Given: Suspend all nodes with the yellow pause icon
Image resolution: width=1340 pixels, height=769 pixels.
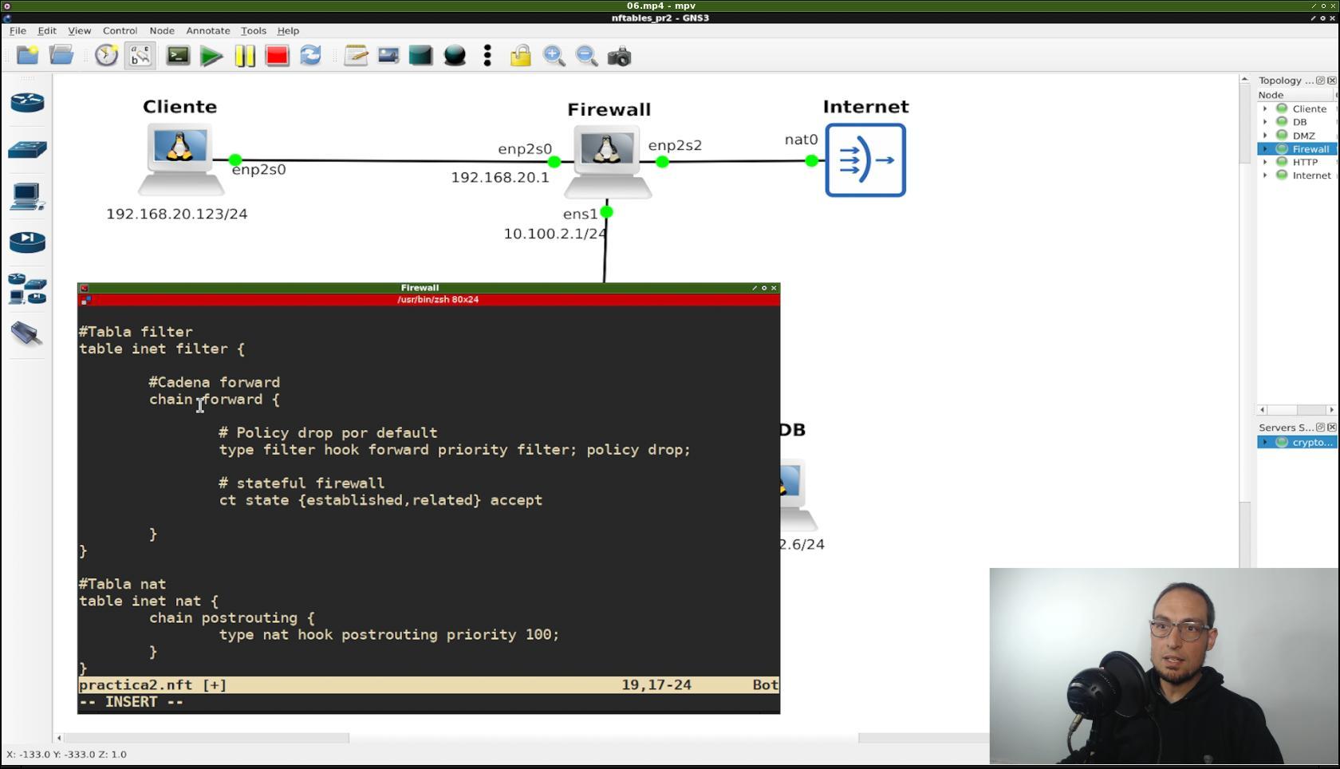Looking at the screenshot, I should [245, 56].
